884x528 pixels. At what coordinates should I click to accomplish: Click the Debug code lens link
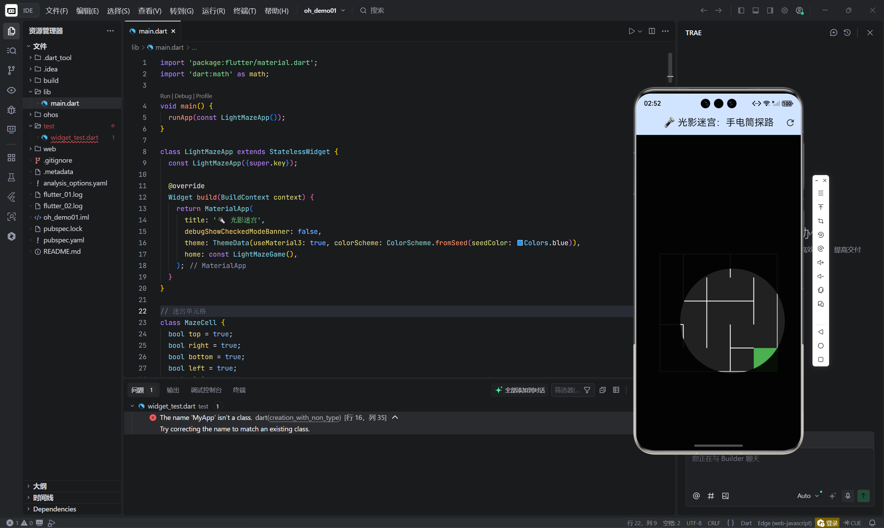183,96
